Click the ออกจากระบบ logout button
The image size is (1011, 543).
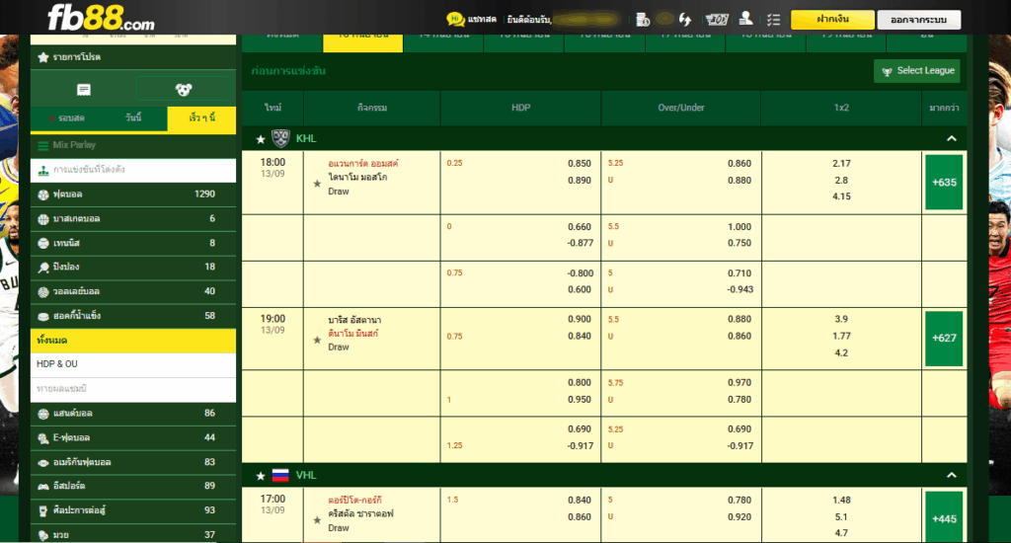(919, 20)
